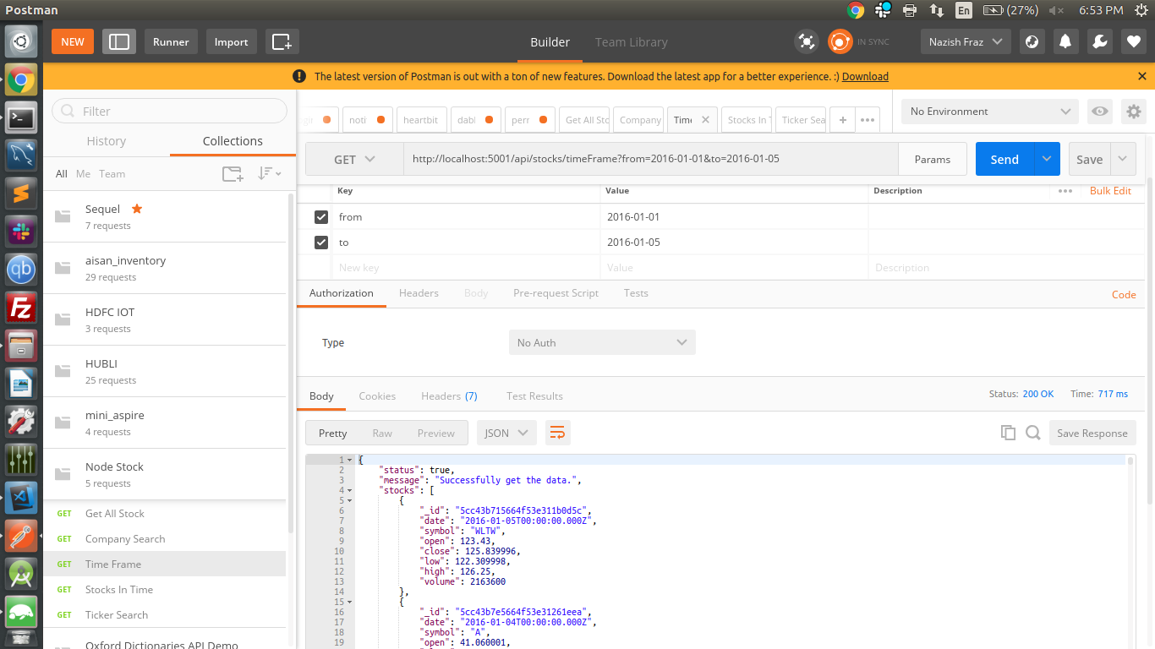The height and width of the screenshot is (649, 1155).
Task: Open the request Headers tab
Action: click(x=419, y=293)
